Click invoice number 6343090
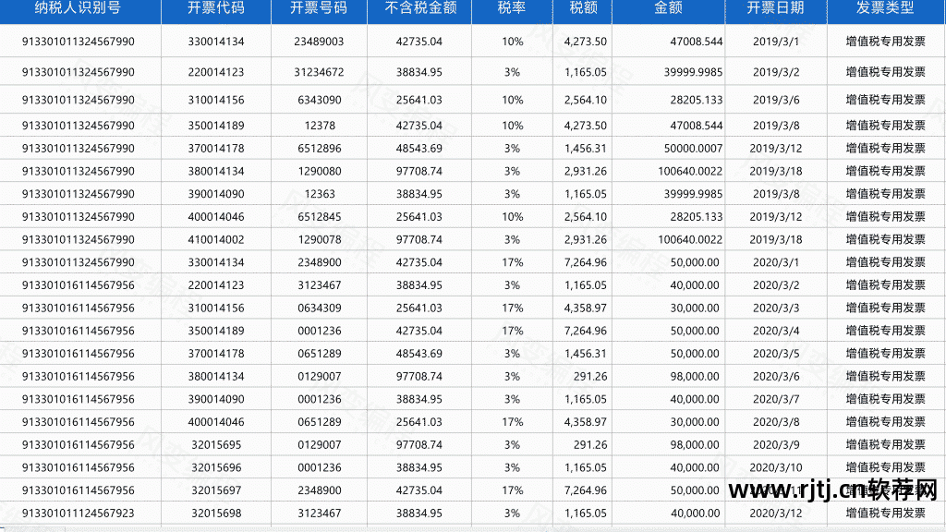The image size is (946, 532). coord(319,100)
